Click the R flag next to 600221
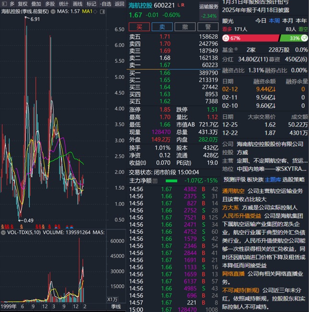 (183, 5)
